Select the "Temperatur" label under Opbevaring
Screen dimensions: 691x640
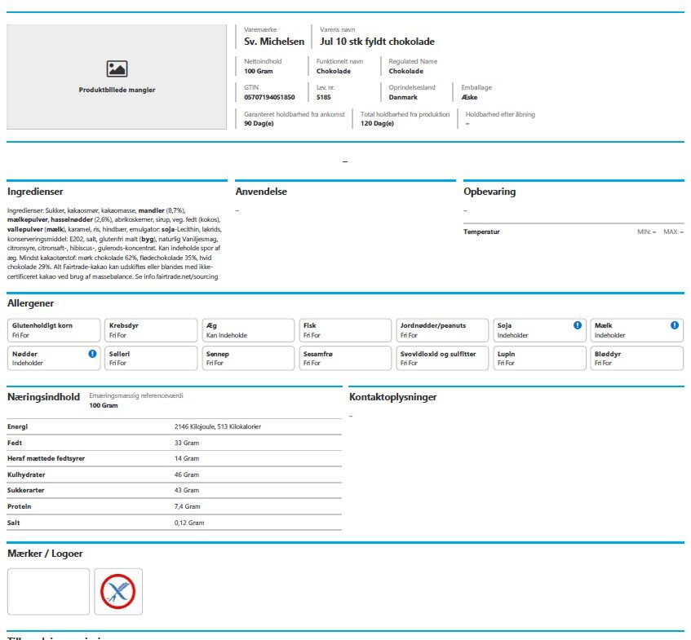481,232
